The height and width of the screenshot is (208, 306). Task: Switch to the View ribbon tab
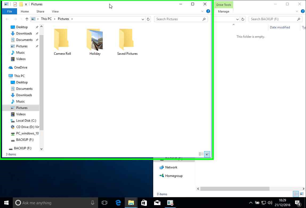point(55,11)
